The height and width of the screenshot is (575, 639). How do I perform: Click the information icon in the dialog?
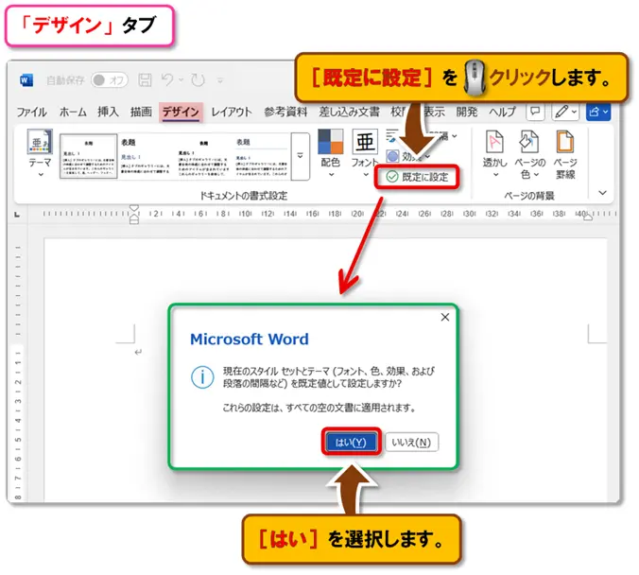pyautogui.click(x=202, y=377)
